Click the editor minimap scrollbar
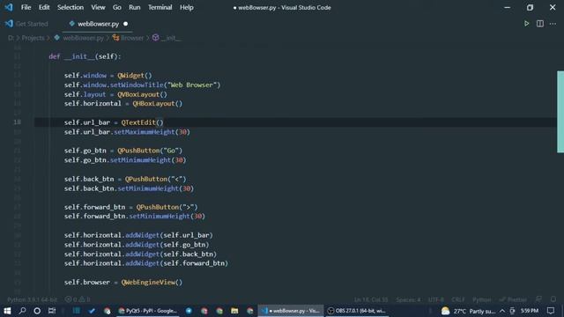The image size is (564, 317). tap(560, 112)
